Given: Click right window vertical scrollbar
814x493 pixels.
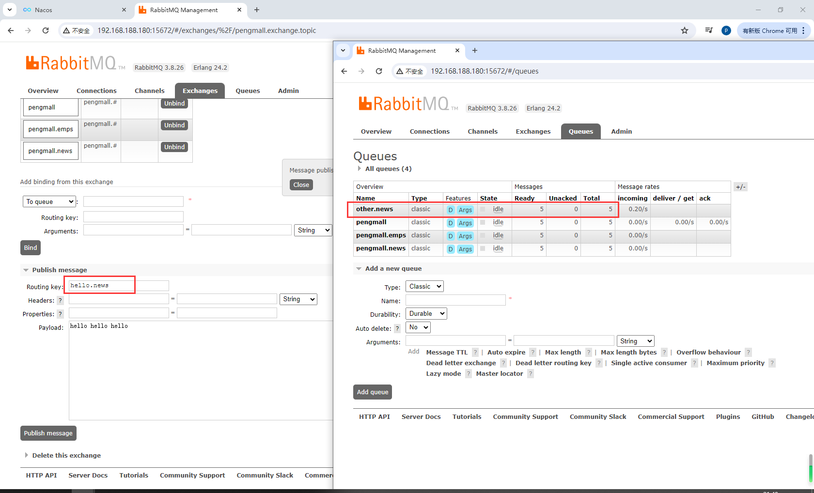Looking at the screenshot, I should tap(811, 467).
